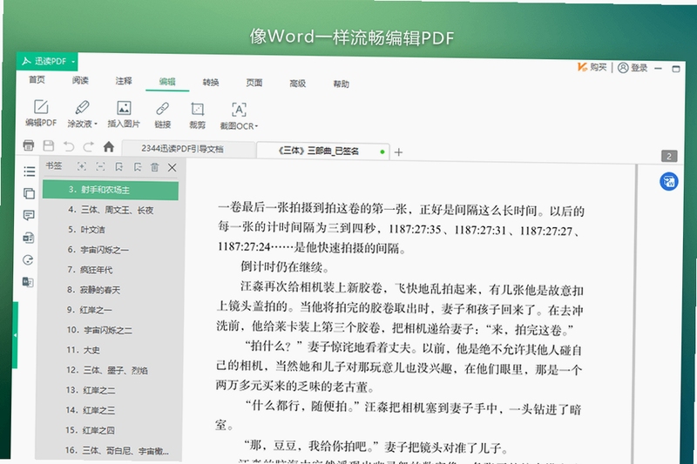Click the page number 2 indicator
The height and width of the screenshot is (464, 697).
click(x=669, y=157)
